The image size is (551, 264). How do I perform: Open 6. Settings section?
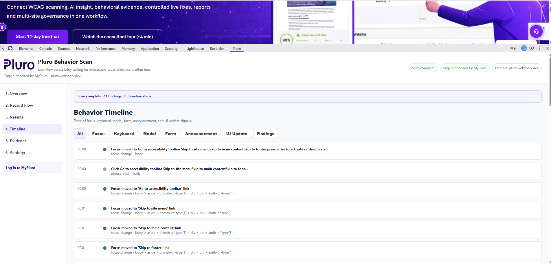pos(32,153)
